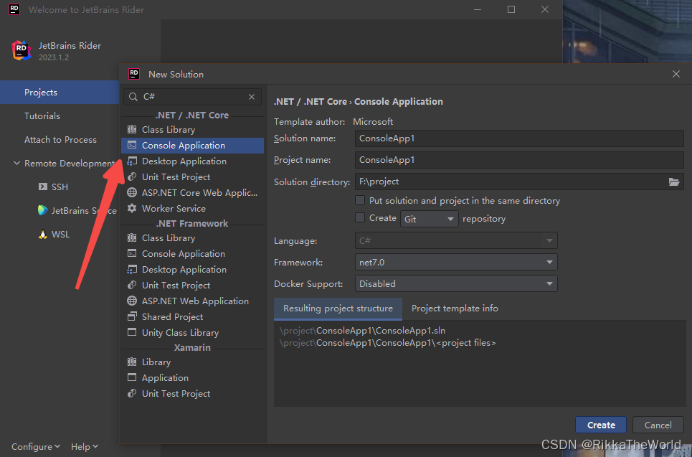
Task: Open the Git repository type dropdown
Action: click(x=429, y=219)
